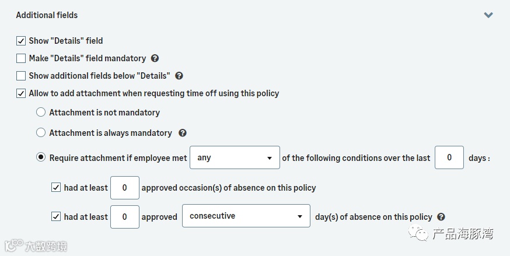
Task: Select Attachment is always mandatory option
Action: pyautogui.click(x=41, y=133)
